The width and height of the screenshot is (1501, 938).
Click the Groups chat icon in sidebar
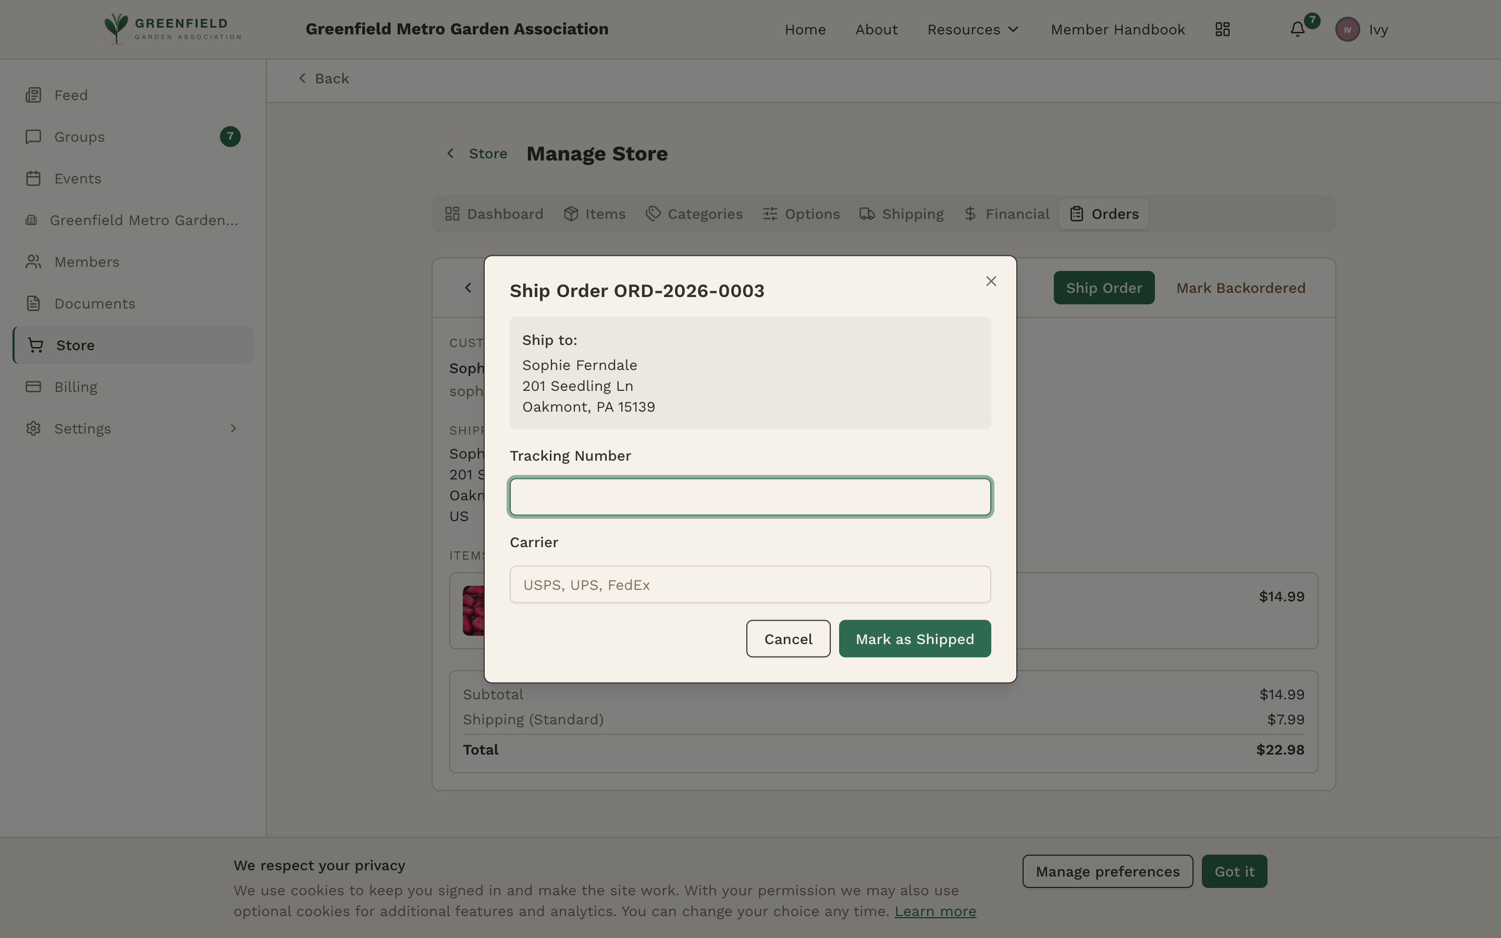(x=33, y=137)
